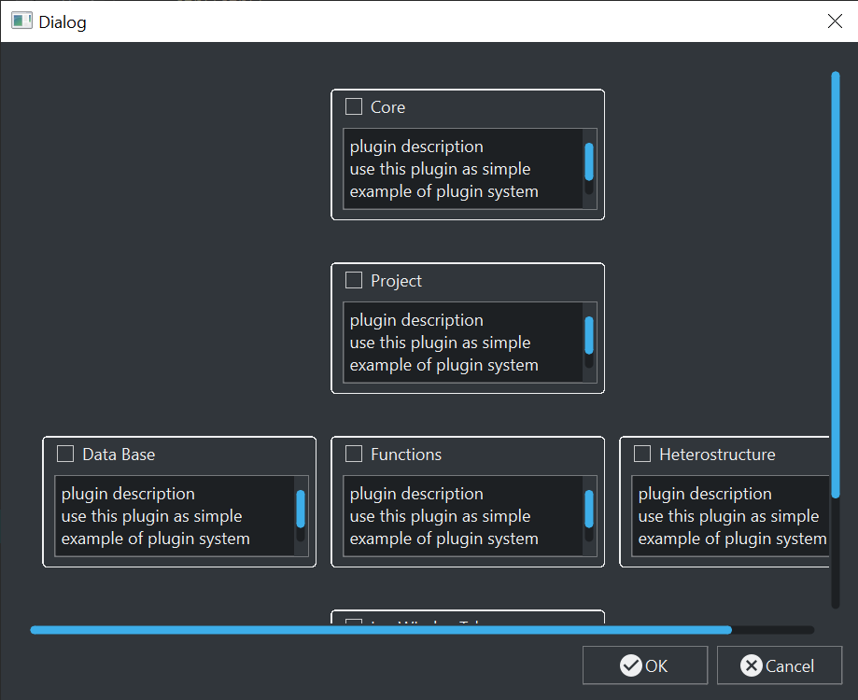
Task: Confirm the dialog with OK
Action: click(644, 665)
